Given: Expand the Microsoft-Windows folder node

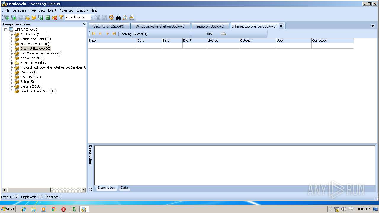Looking at the screenshot, I should point(12,63).
